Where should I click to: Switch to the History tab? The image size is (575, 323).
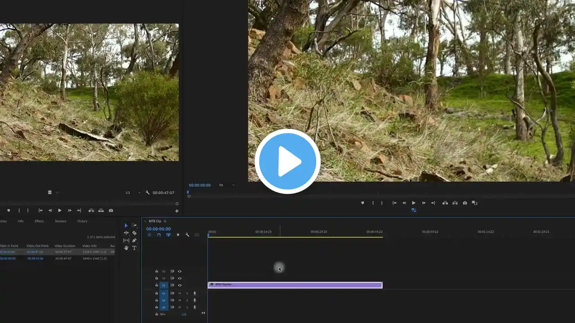tap(82, 221)
